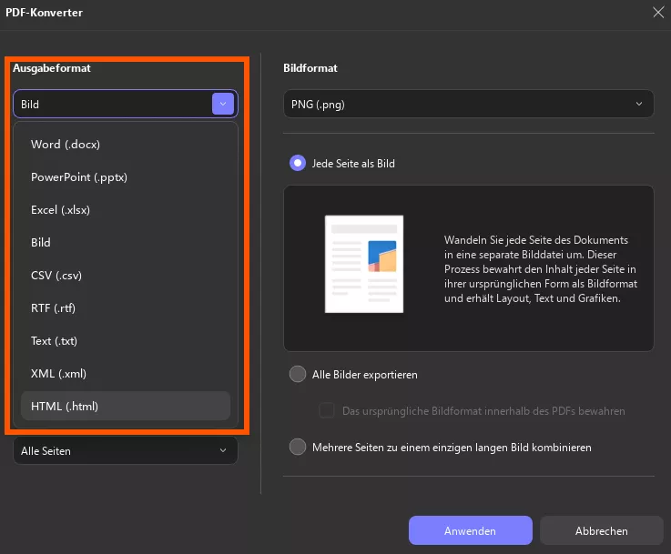Choose RTF (.rtf) output format
The image size is (671, 554).
tap(126, 308)
